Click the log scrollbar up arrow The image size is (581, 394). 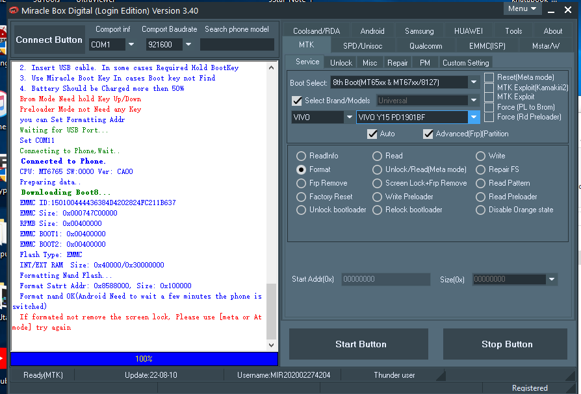[x=271, y=68]
